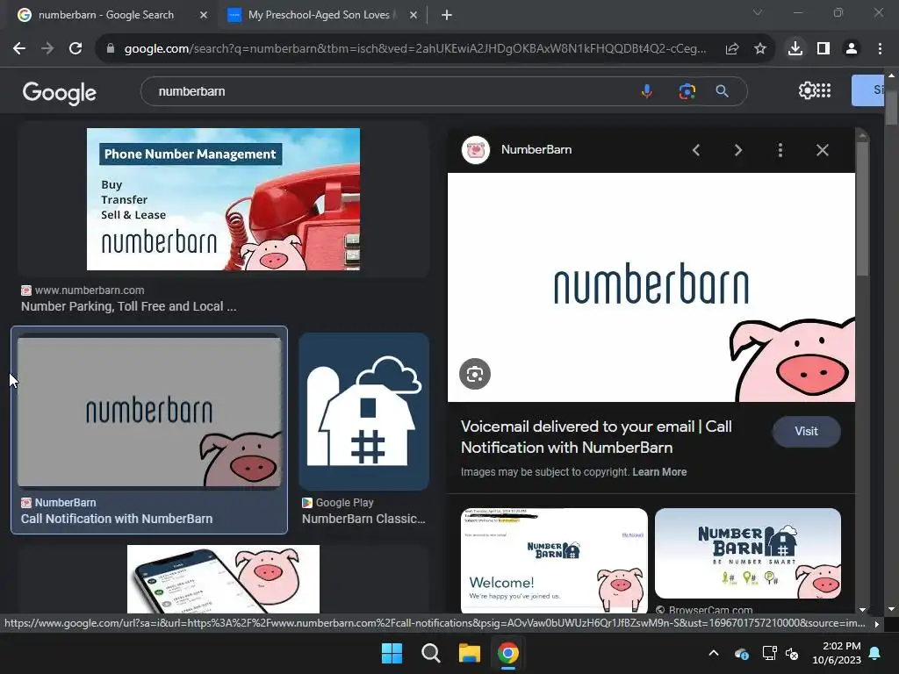This screenshot has width=899, height=674.
Task: Click the preview panel scroll down arrow
Action: point(862,610)
